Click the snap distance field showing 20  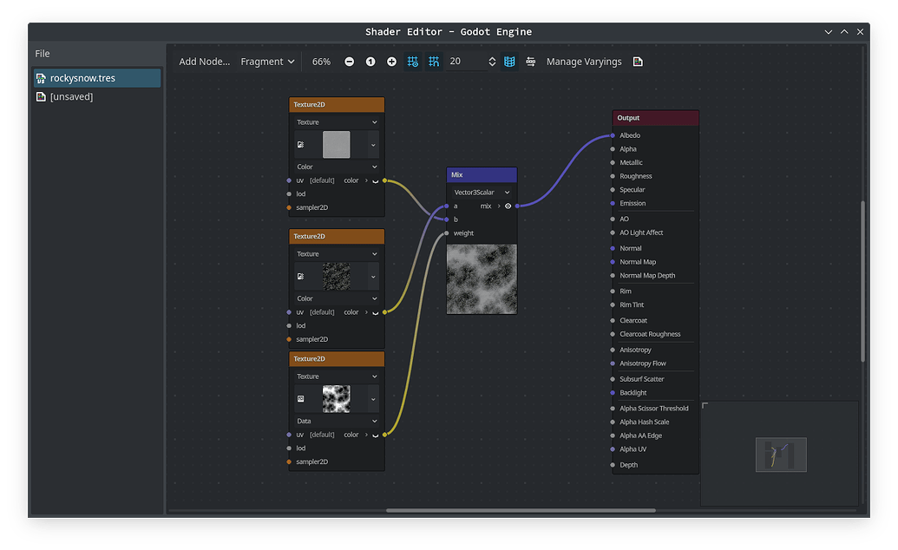coord(466,62)
